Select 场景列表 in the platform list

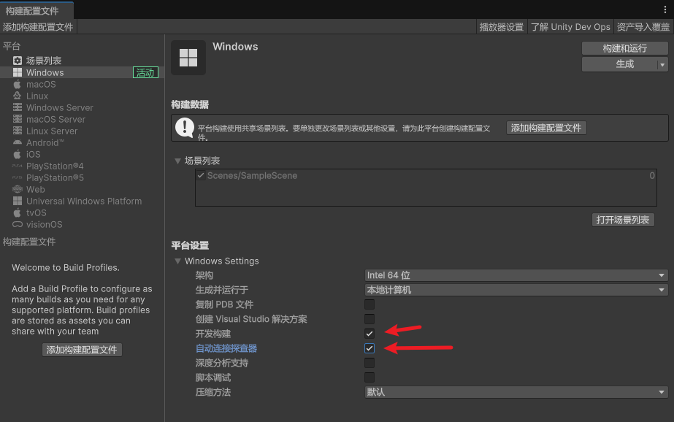(x=82, y=61)
